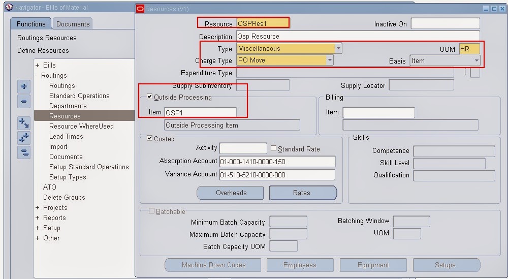This screenshot has width=508, height=279.
Task: Click the Overheads button
Action: pos(230,193)
